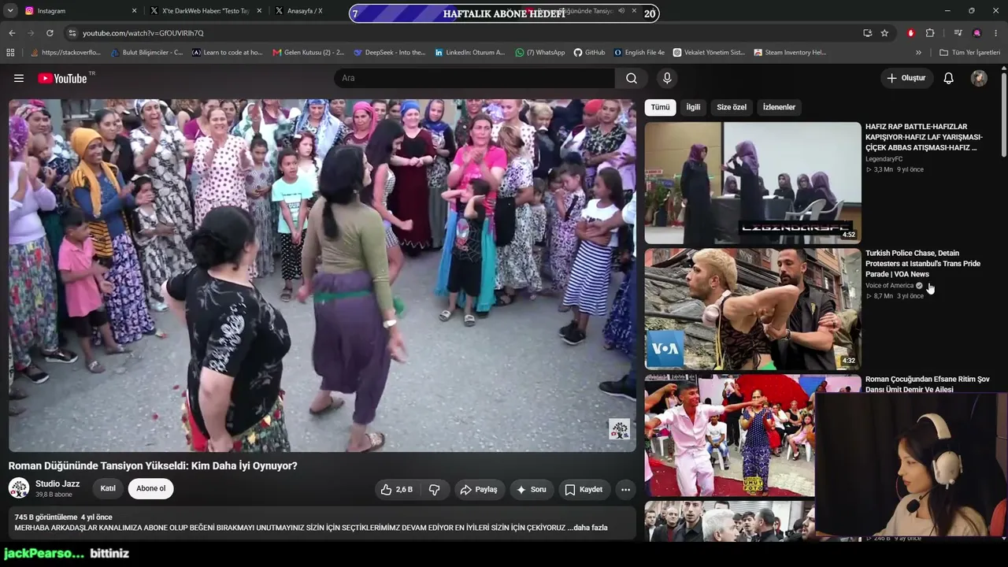Join the channel with Katıl
Image resolution: width=1008 pixels, height=567 pixels.
pos(108,488)
